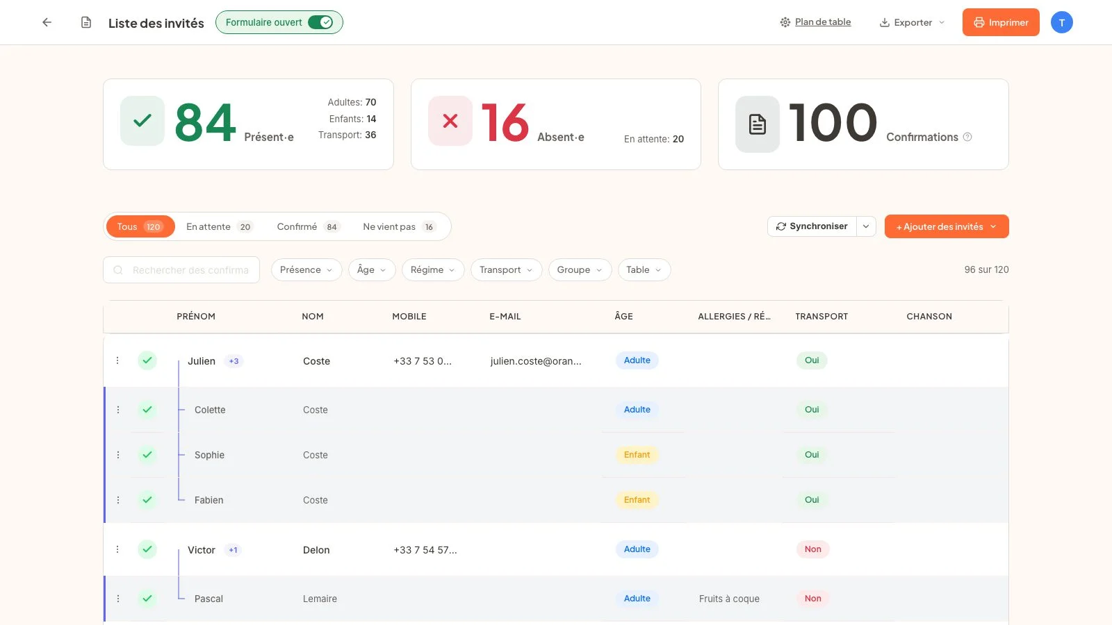This screenshot has height=625, width=1112.
Task: Select the Confirmé 84 tab
Action: (x=309, y=226)
